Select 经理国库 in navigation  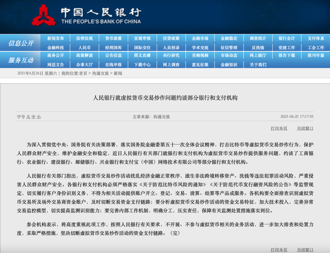click(x=114, y=47)
